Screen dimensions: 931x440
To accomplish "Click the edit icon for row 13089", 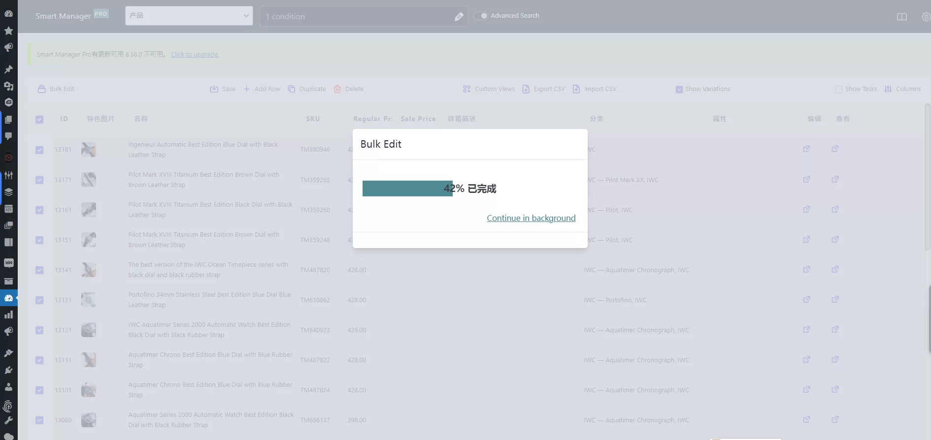I will [806, 419].
